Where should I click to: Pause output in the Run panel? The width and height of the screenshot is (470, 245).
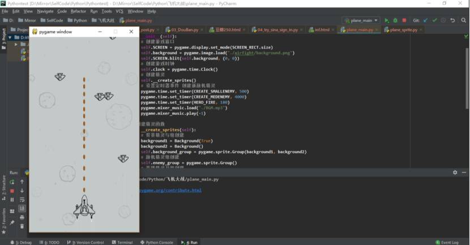12,200
